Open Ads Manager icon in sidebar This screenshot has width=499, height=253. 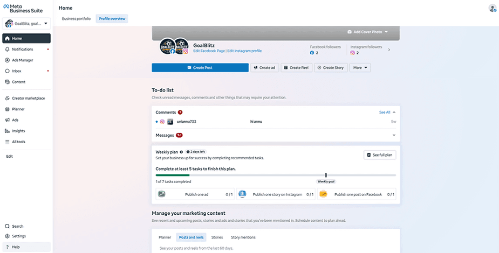point(8,60)
